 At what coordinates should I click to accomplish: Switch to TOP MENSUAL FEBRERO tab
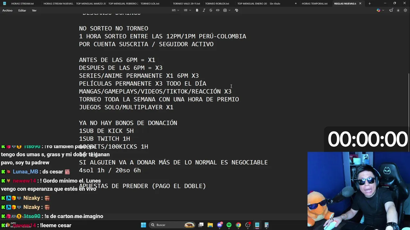(x=123, y=4)
